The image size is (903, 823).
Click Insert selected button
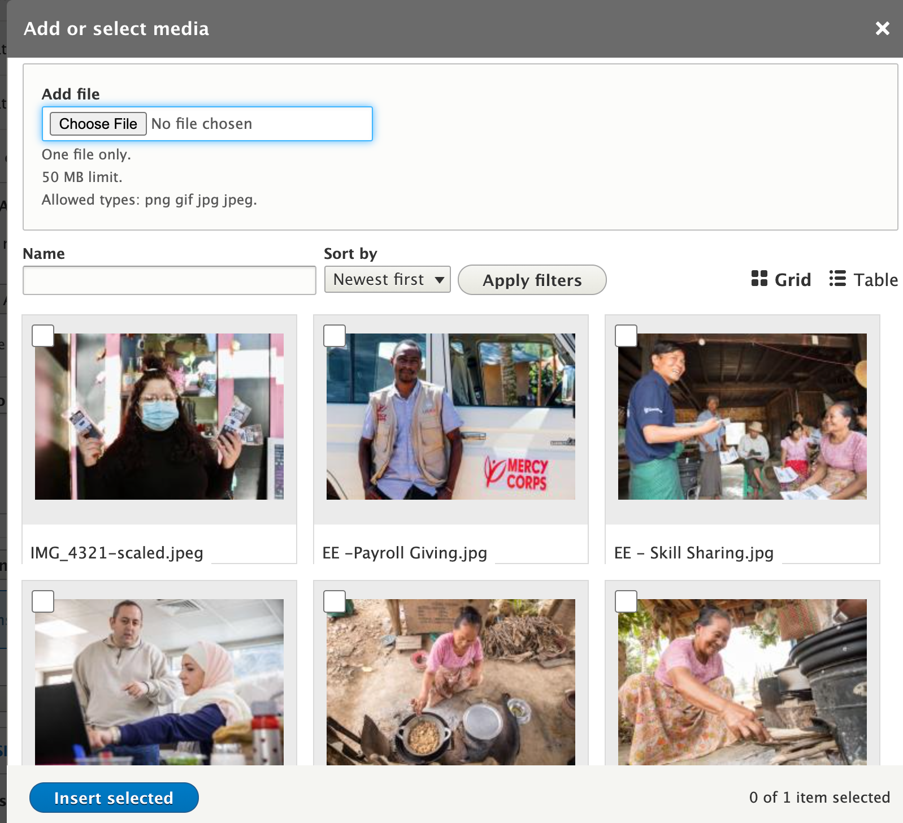[114, 798]
